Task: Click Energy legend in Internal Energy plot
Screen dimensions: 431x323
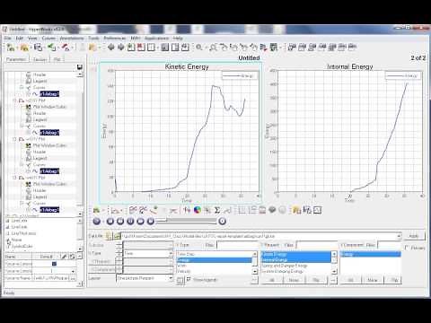Action: tap(403, 75)
